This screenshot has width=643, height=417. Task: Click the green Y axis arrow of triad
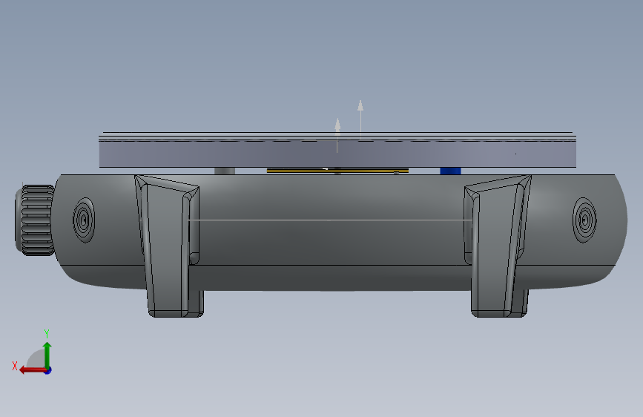tap(47, 355)
